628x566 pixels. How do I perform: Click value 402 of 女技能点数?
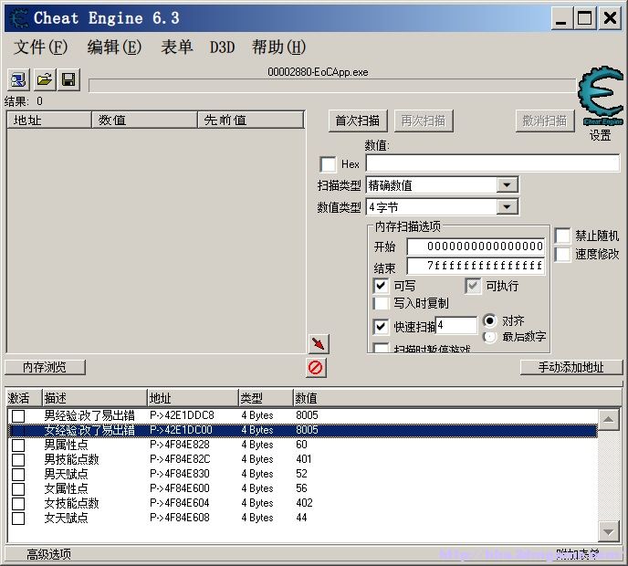pyautogui.click(x=304, y=503)
